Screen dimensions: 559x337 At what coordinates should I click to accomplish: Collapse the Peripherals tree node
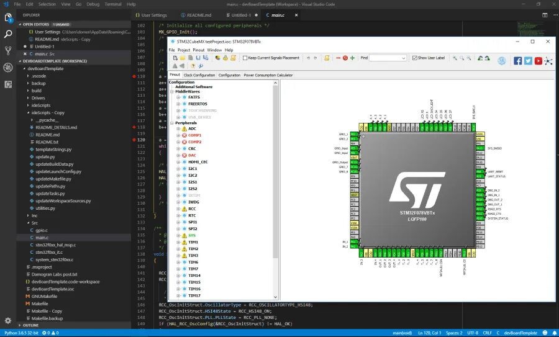(x=172, y=123)
